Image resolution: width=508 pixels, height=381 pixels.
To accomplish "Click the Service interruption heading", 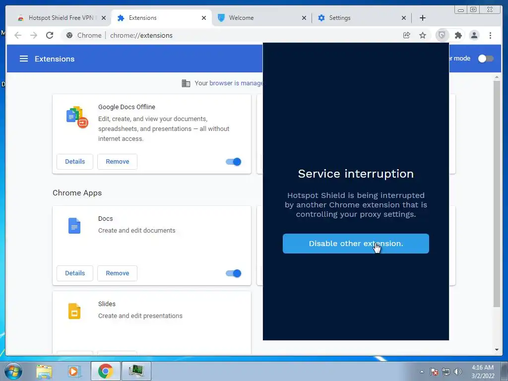I will pyautogui.click(x=356, y=174).
